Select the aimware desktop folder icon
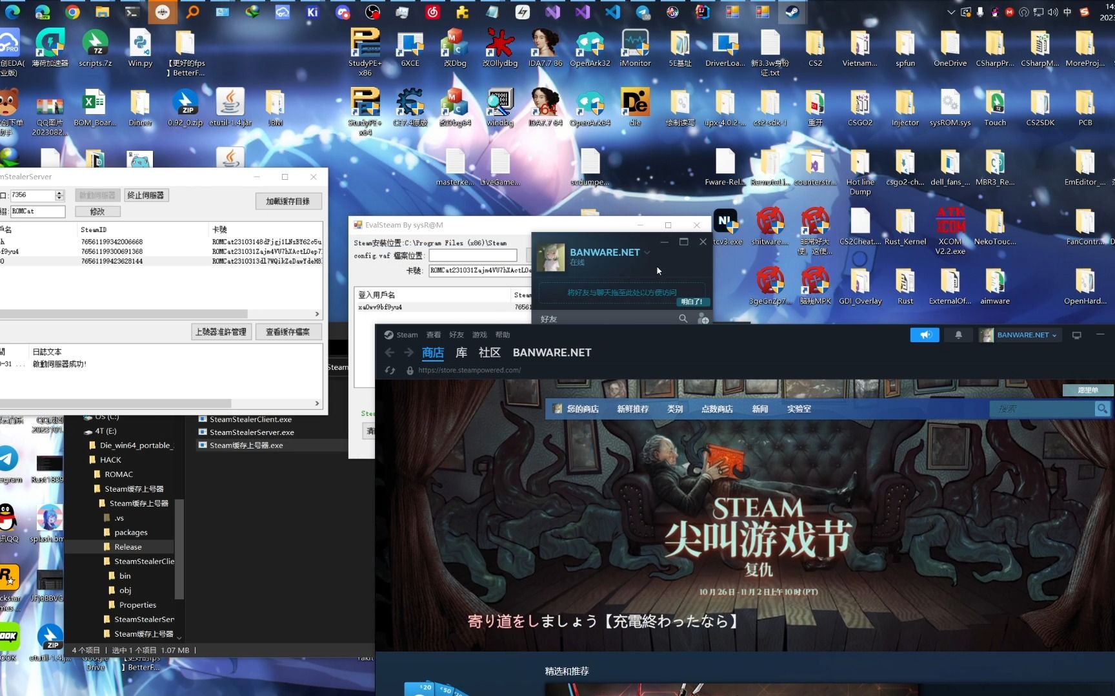Screen dimensions: 1115x696 click(995, 285)
